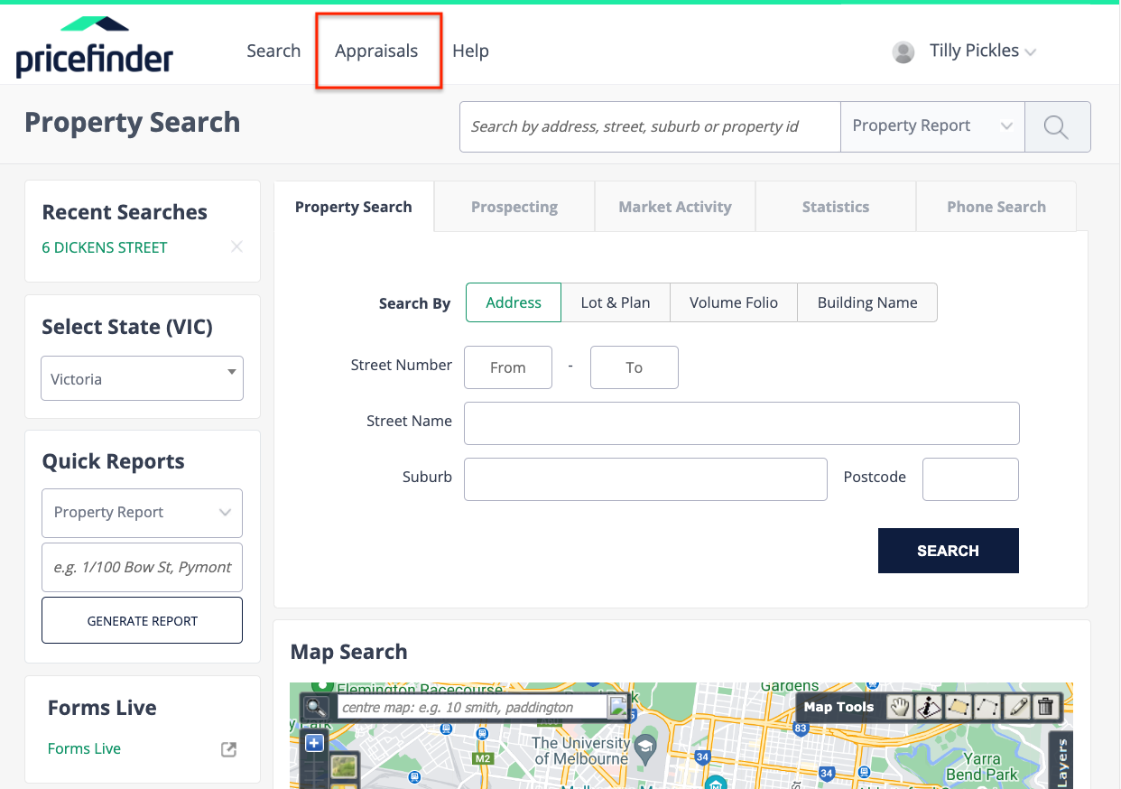The width and height of the screenshot is (1121, 789).
Task: Click the trash bin map tool
Action: [1045, 707]
